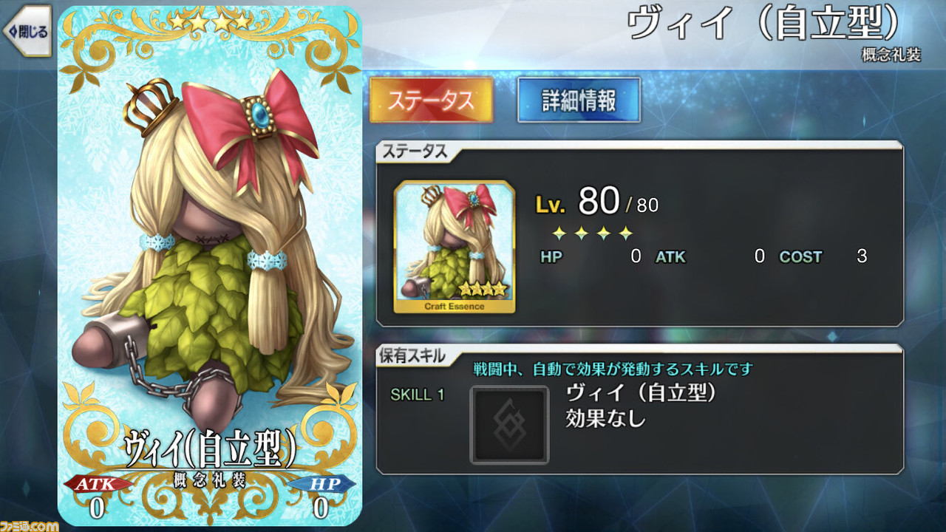The image size is (946, 532).
Task: Click the ステータス panel header label
Action: pyautogui.click(x=414, y=151)
